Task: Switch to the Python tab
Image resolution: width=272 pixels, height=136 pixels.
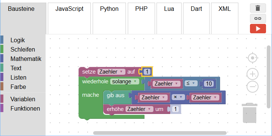Action: click(x=109, y=9)
